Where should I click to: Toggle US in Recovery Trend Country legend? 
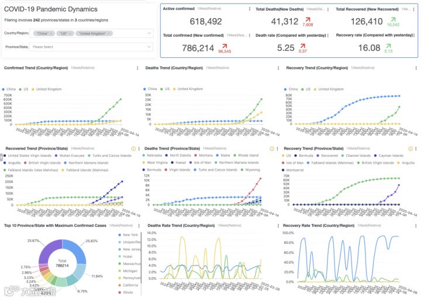coord(306,89)
